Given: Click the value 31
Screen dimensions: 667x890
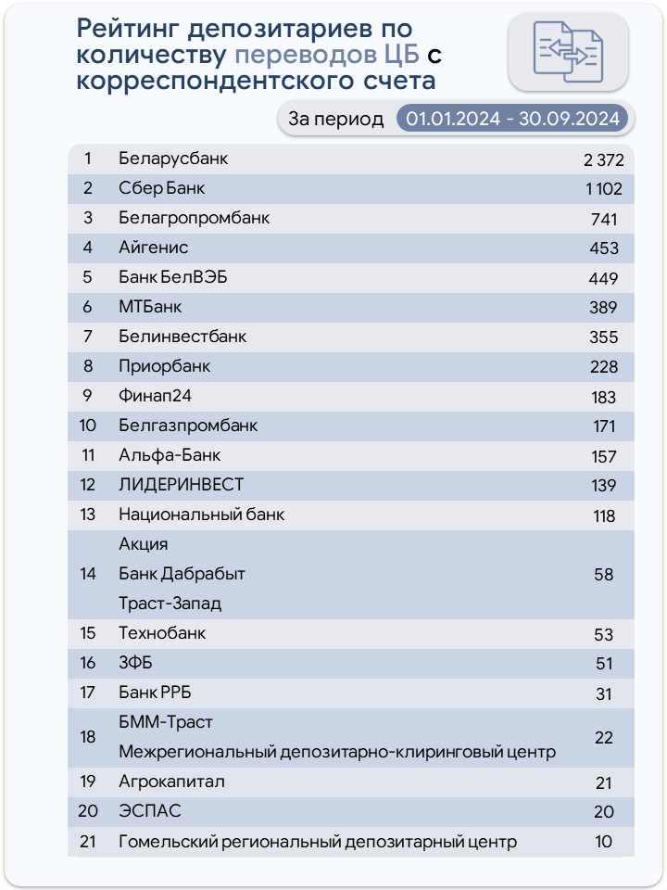Looking at the screenshot, I should pyautogui.click(x=604, y=693).
